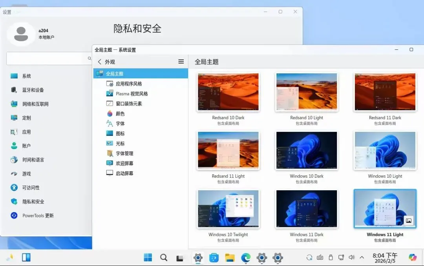This screenshot has height=266, width=424.
Task: Select the Redsand 11 Dark theme thumbnail
Action: click(x=385, y=92)
